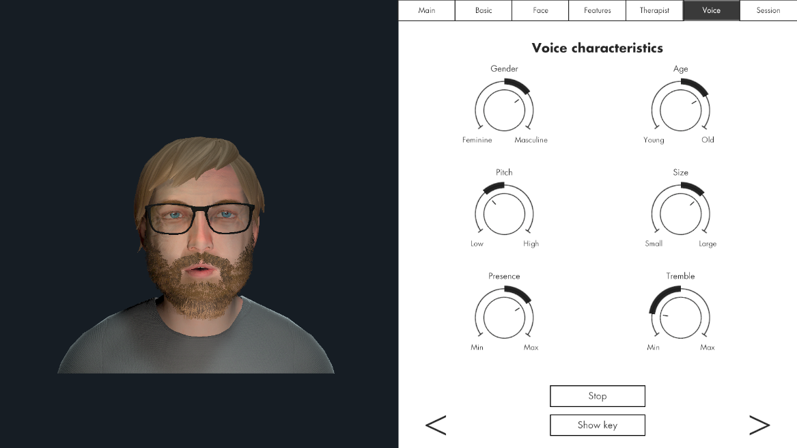Select the Voice tab

point(711,10)
